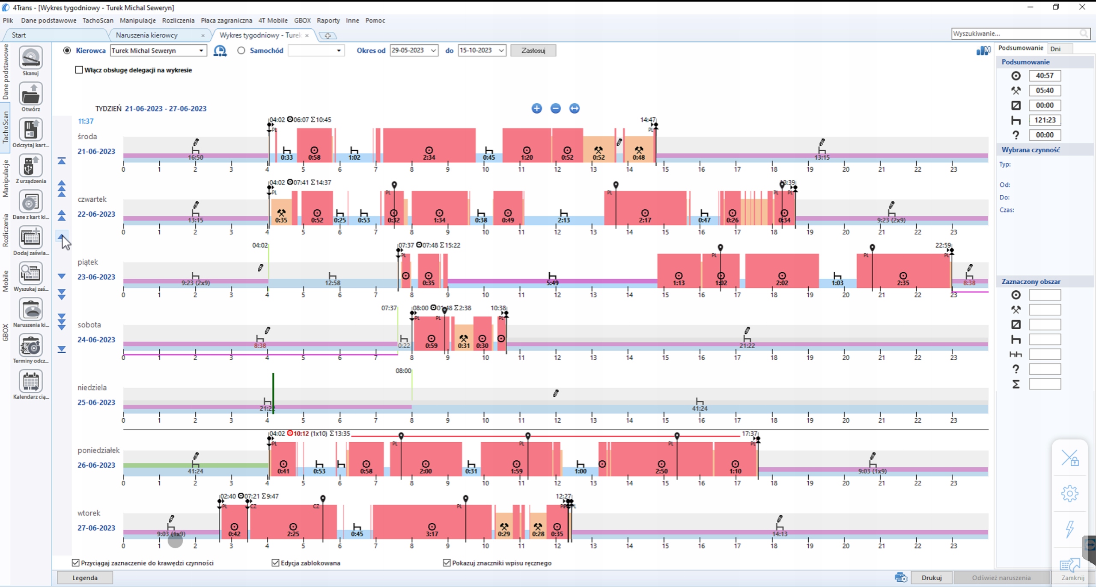Click the Legenda button
Image resolution: width=1096 pixels, height=587 pixels.
point(85,578)
